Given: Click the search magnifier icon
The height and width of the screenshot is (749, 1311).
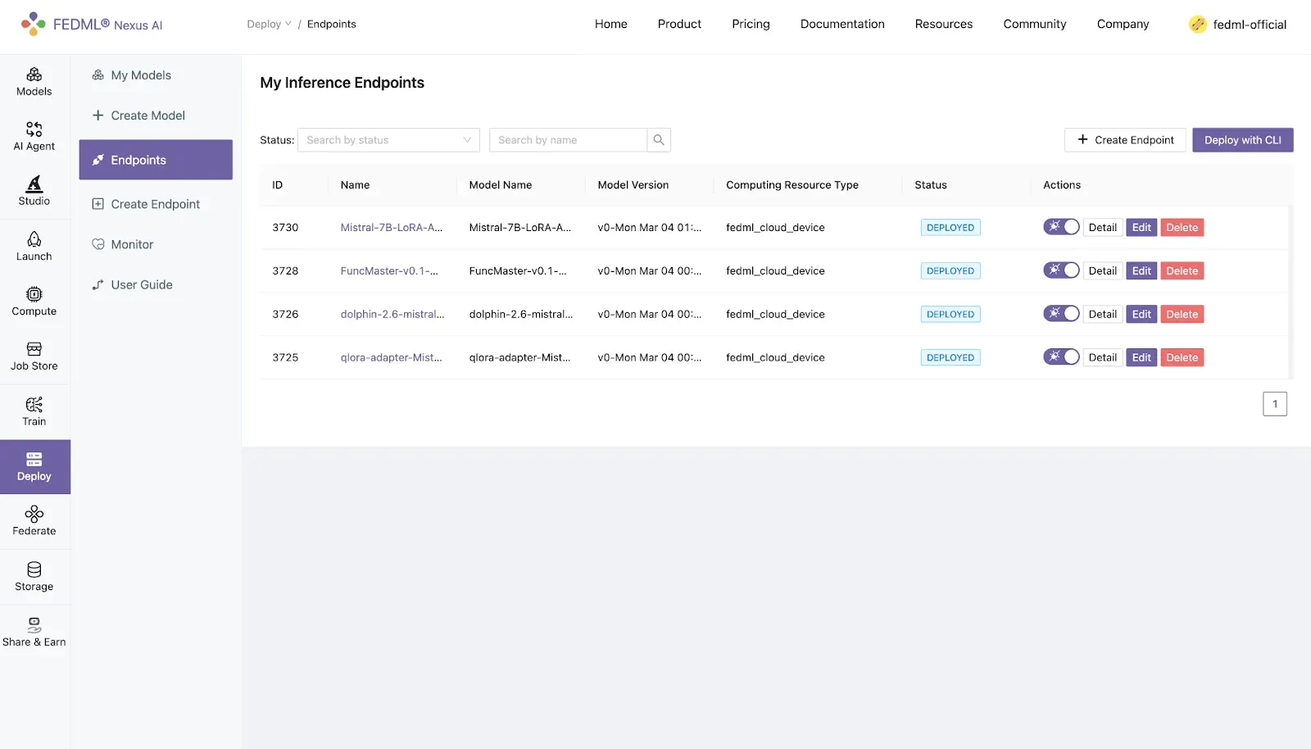Looking at the screenshot, I should pos(659,140).
